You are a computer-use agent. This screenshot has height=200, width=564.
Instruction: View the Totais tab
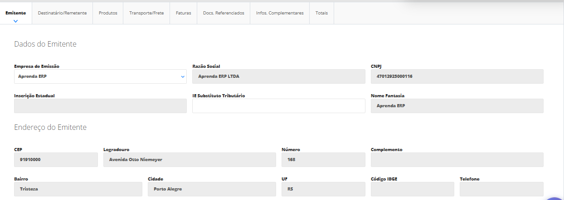pos(321,13)
